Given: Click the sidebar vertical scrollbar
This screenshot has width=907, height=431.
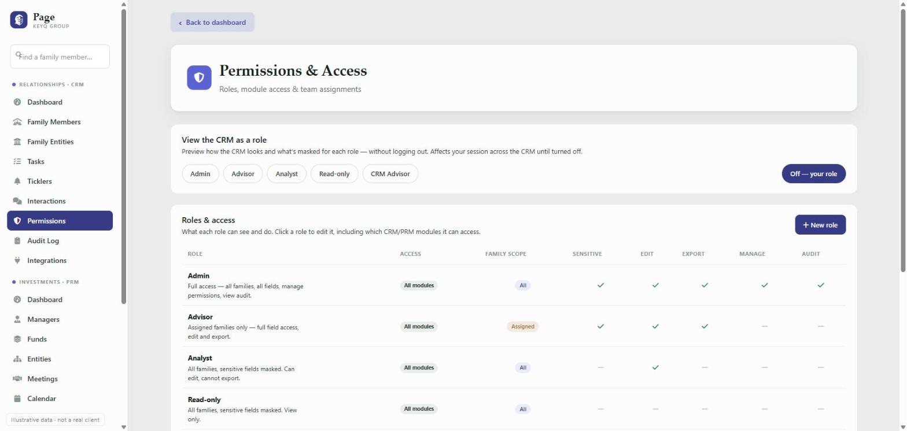Looking at the screenshot, I should click(123, 156).
